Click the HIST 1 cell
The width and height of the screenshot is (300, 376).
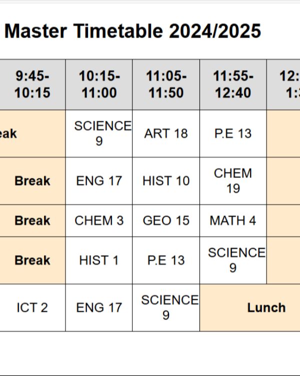[x=99, y=260]
